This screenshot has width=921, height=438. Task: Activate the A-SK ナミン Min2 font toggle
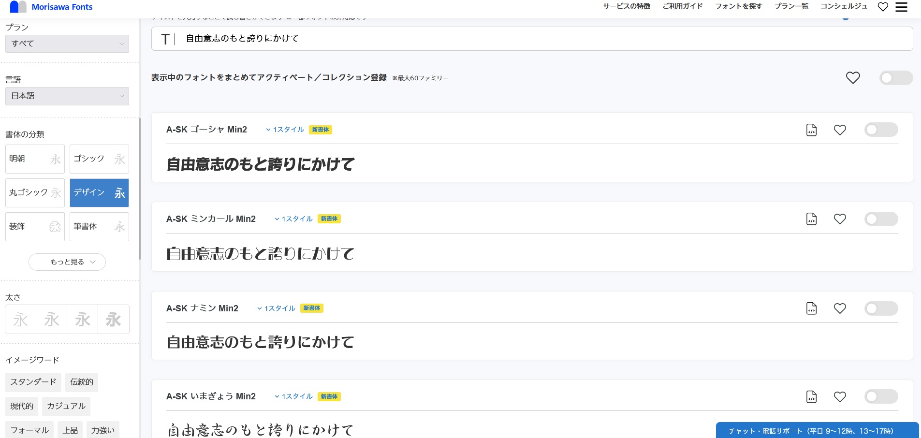(881, 308)
